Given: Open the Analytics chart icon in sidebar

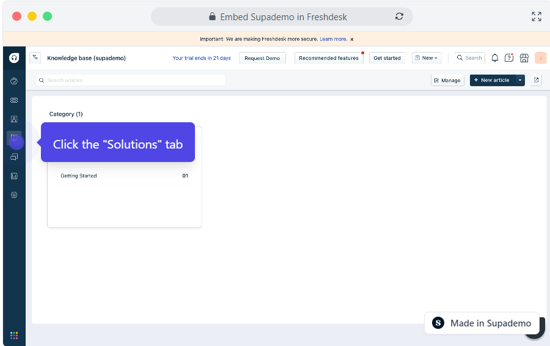Looking at the screenshot, I should coord(14,176).
